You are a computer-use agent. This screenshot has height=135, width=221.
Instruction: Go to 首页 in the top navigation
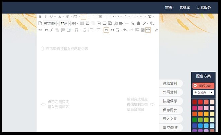(169, 8)
